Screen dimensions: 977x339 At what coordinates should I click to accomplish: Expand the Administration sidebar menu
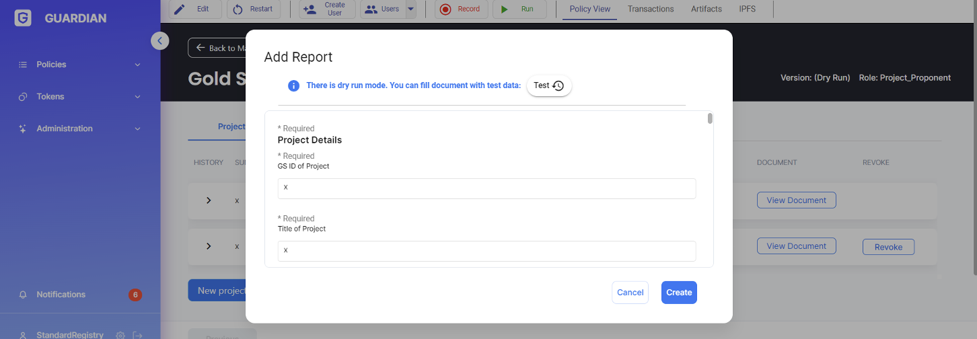pyautogui.click(x=80, y=128)
